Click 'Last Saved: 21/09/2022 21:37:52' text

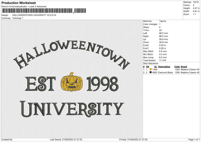pos(66,140)
